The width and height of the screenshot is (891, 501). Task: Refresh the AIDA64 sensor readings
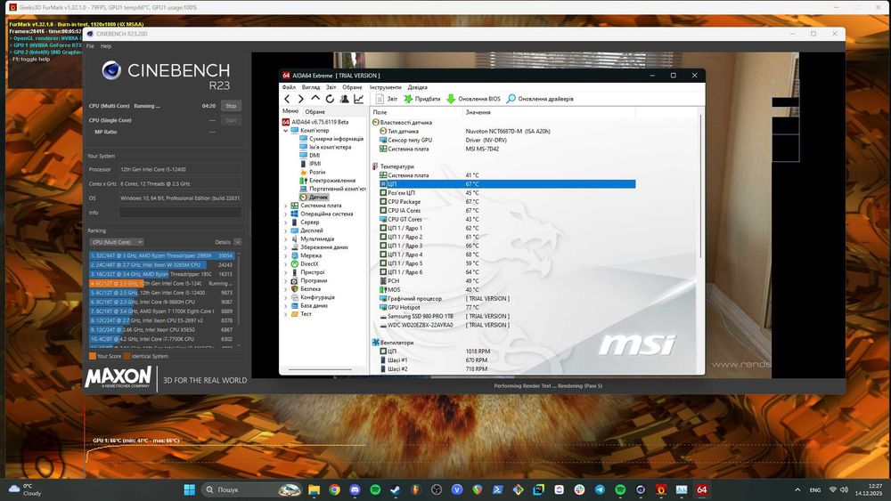point(330,99)
